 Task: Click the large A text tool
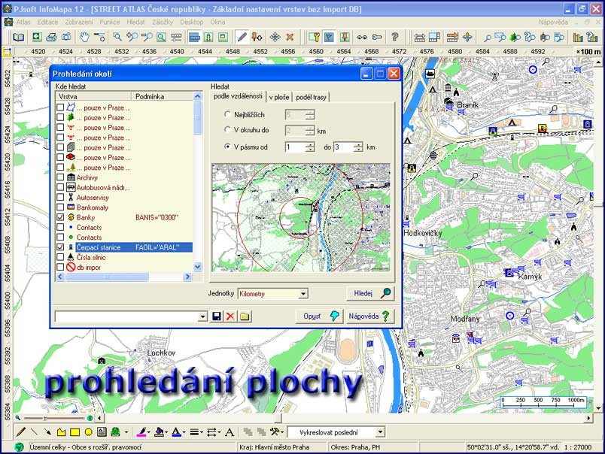pyautogui.click(x=230, y=432)
